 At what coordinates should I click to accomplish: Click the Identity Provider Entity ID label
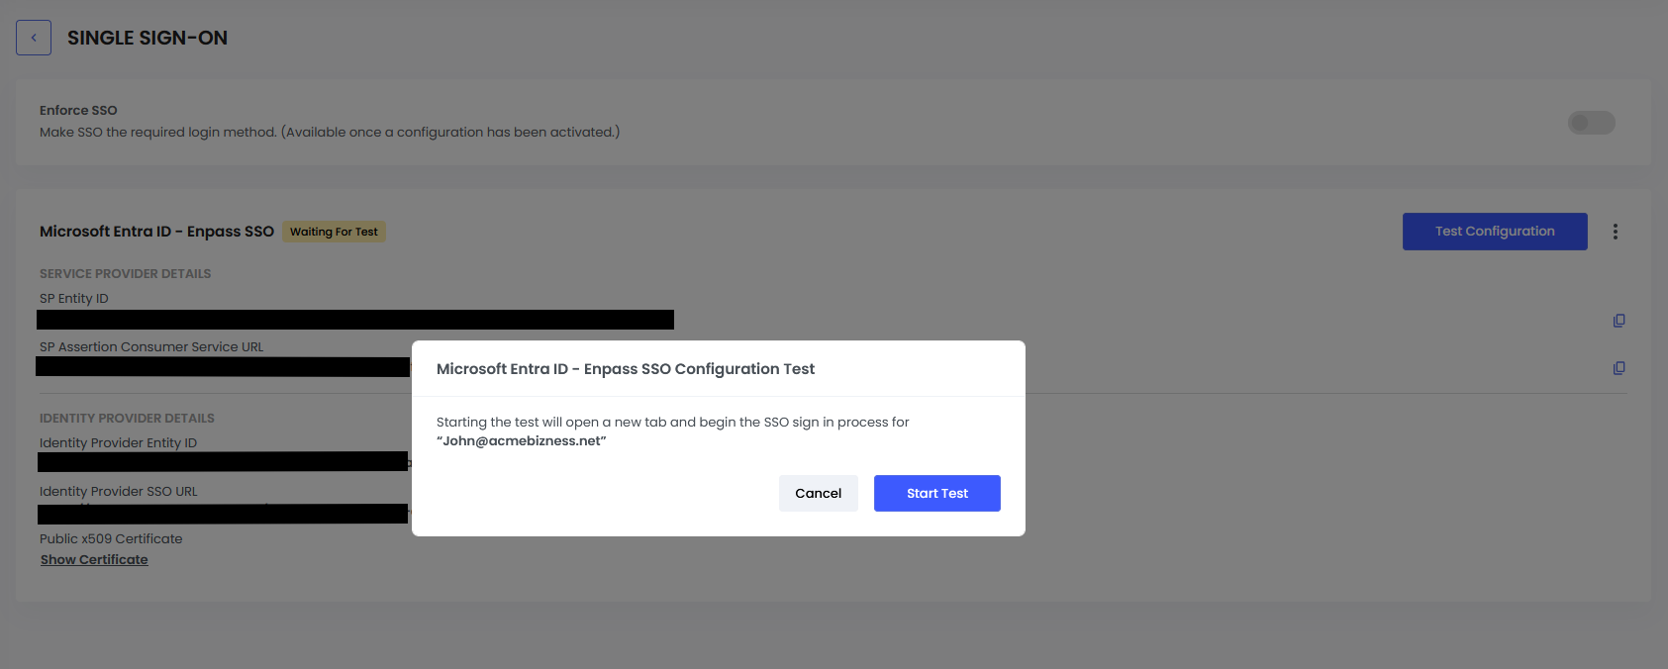point(118,443)
